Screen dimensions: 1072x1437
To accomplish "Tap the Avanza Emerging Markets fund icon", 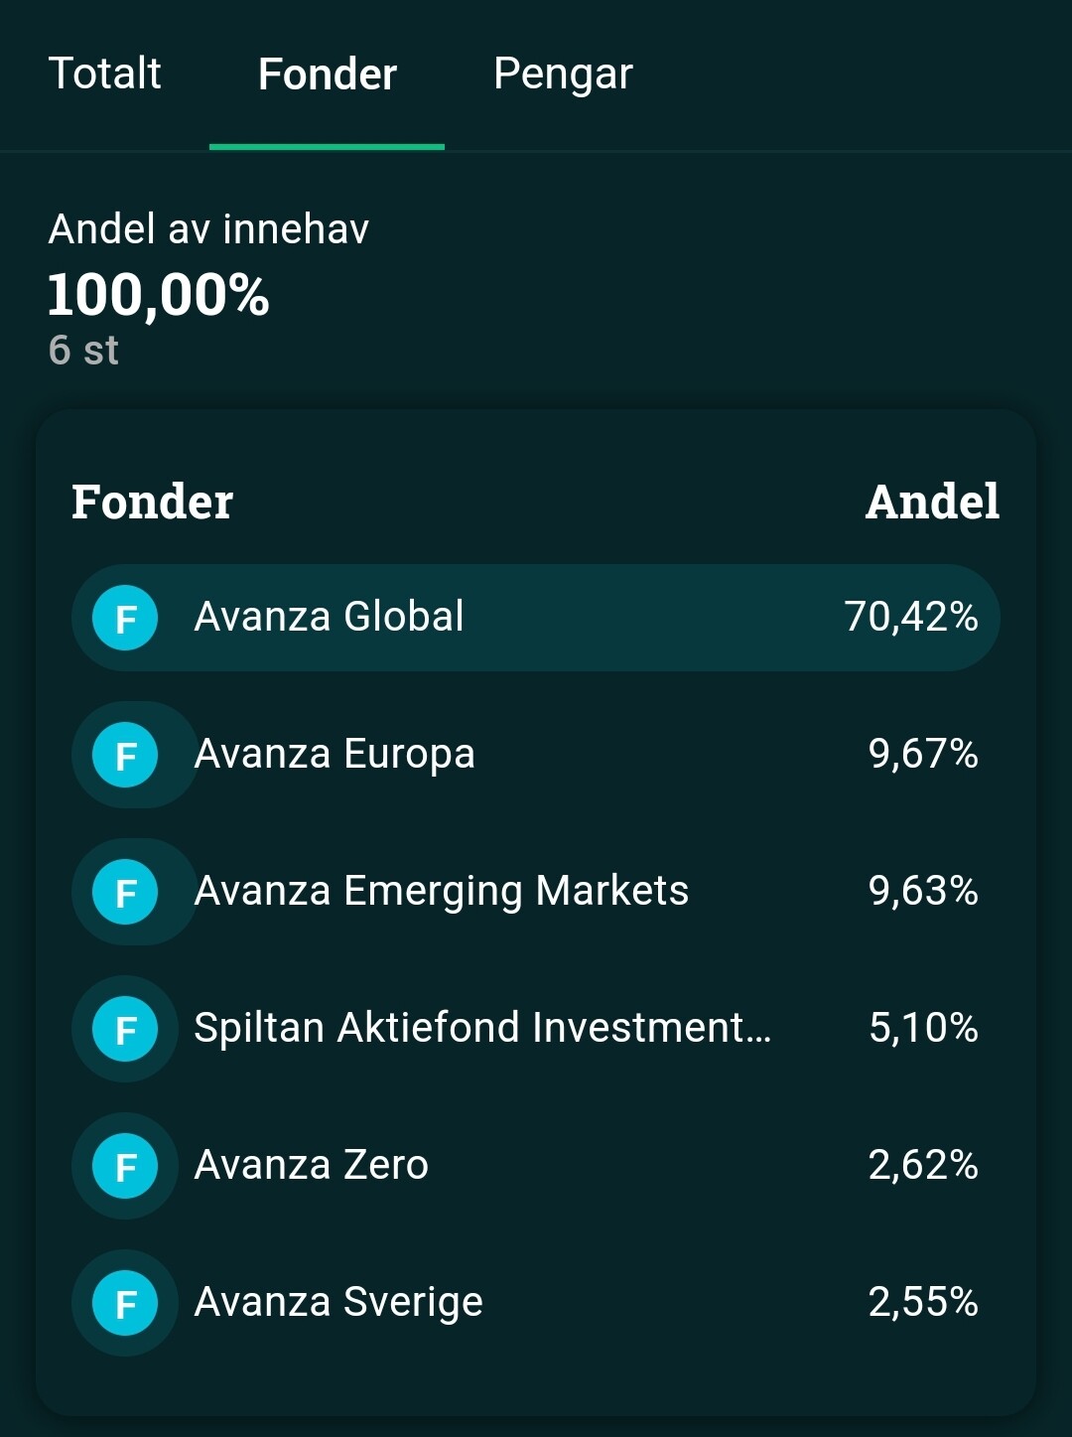I will 125,892.
